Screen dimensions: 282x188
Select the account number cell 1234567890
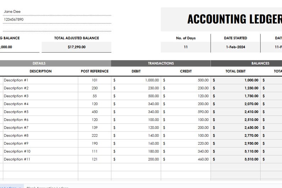coord(57,20)
